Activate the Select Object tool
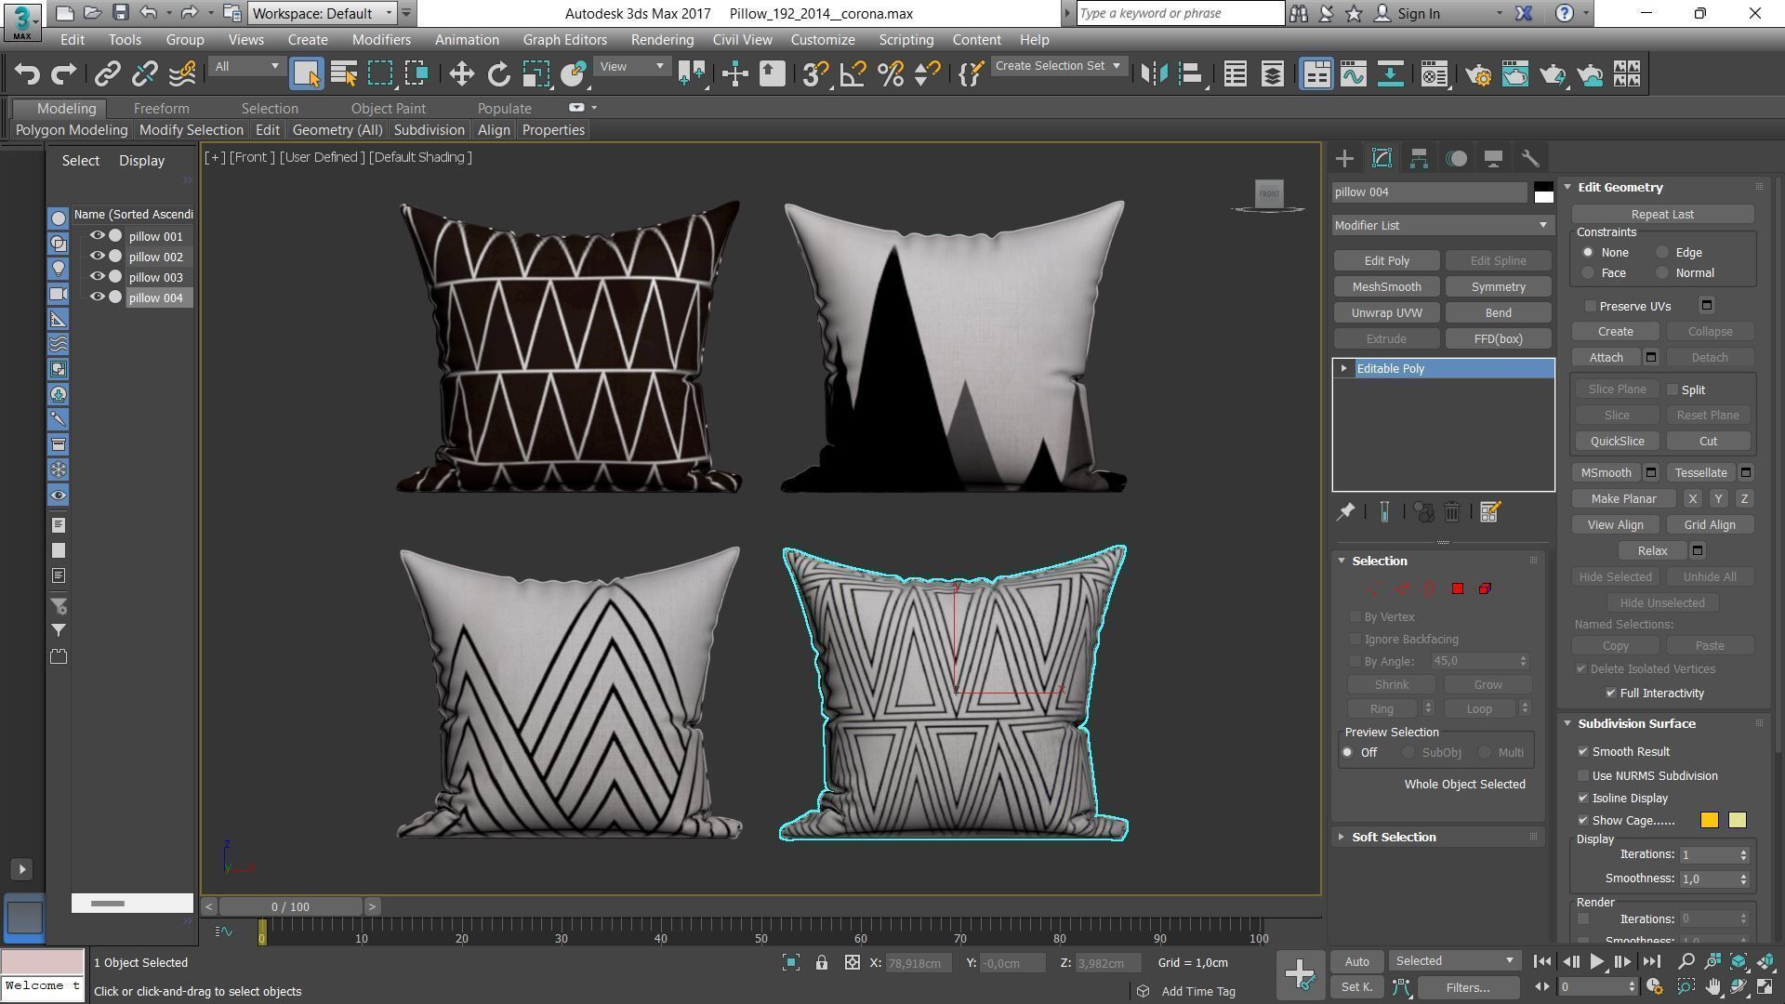Image resolution: width=1785 pixels, height=1004 pixels. pyautogui.click(x=306, y=74)
